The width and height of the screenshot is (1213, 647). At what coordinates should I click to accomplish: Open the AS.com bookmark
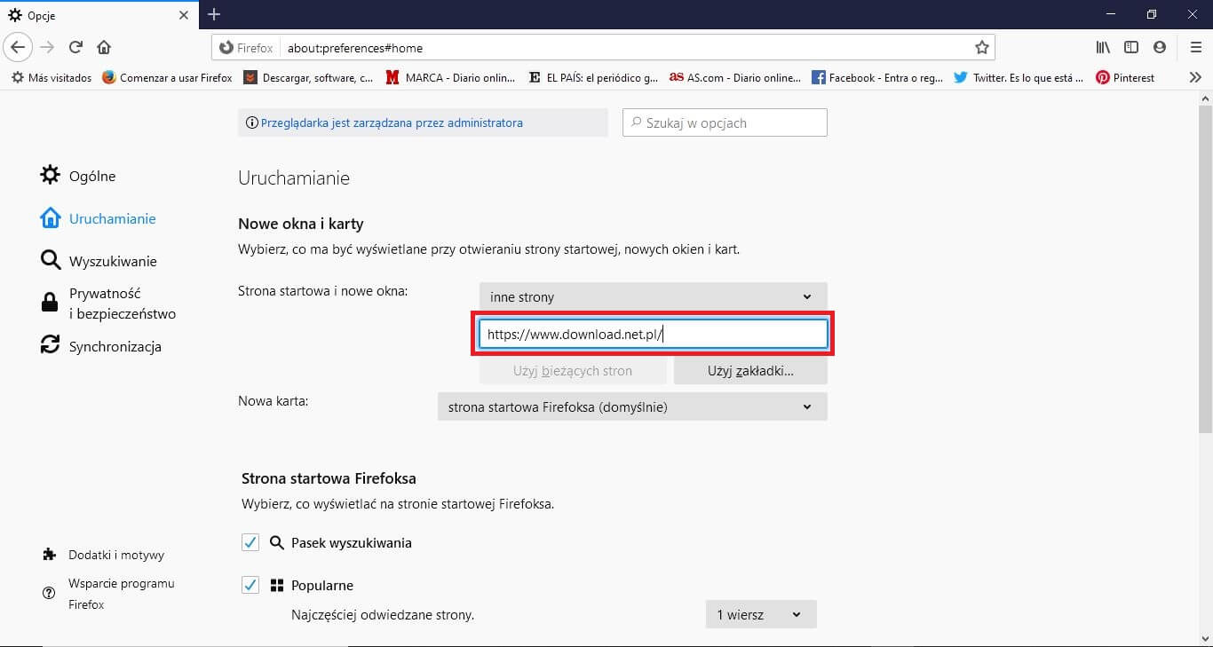pos(734,78)
